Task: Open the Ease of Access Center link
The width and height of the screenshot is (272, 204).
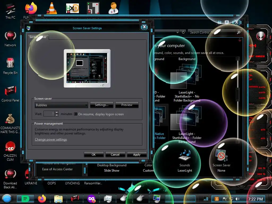Action: [57, 169]
